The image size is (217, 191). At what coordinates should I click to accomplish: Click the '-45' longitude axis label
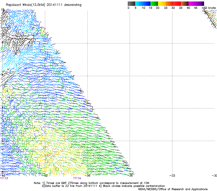click(3, 176)
